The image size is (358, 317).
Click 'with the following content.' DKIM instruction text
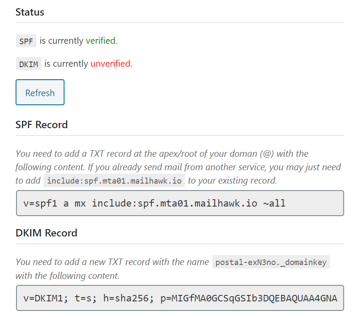pos(67,276)
